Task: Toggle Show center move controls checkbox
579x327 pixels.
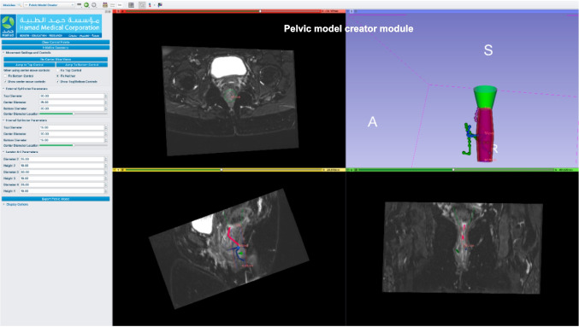Action: click(x=25, y=81)
